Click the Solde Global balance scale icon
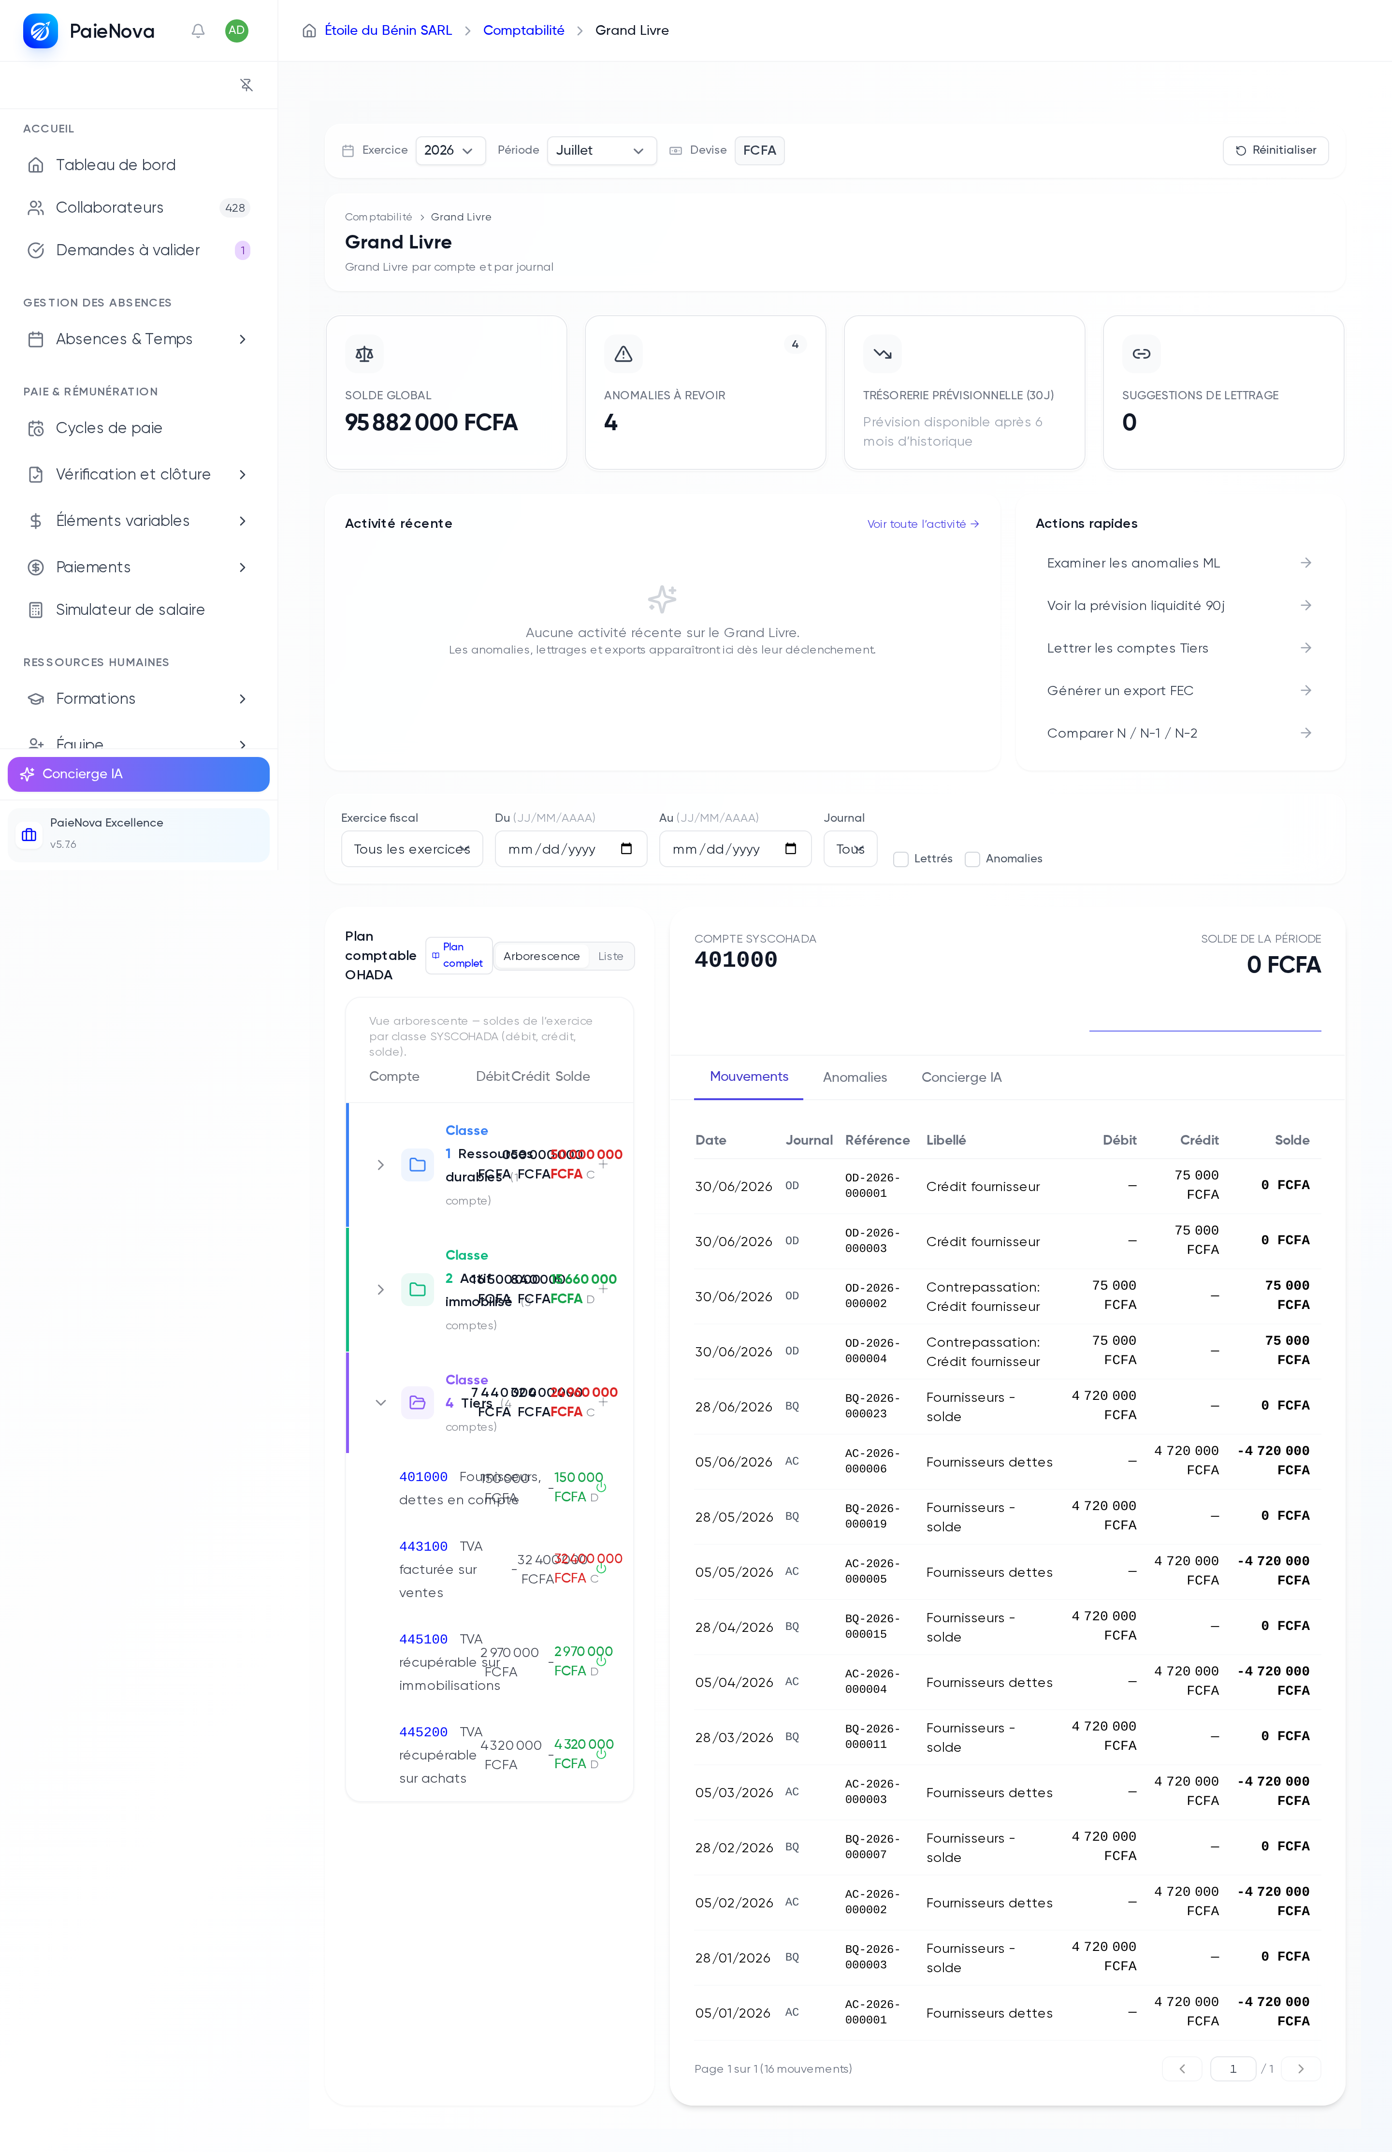1392x2152 pixels. 364,354
